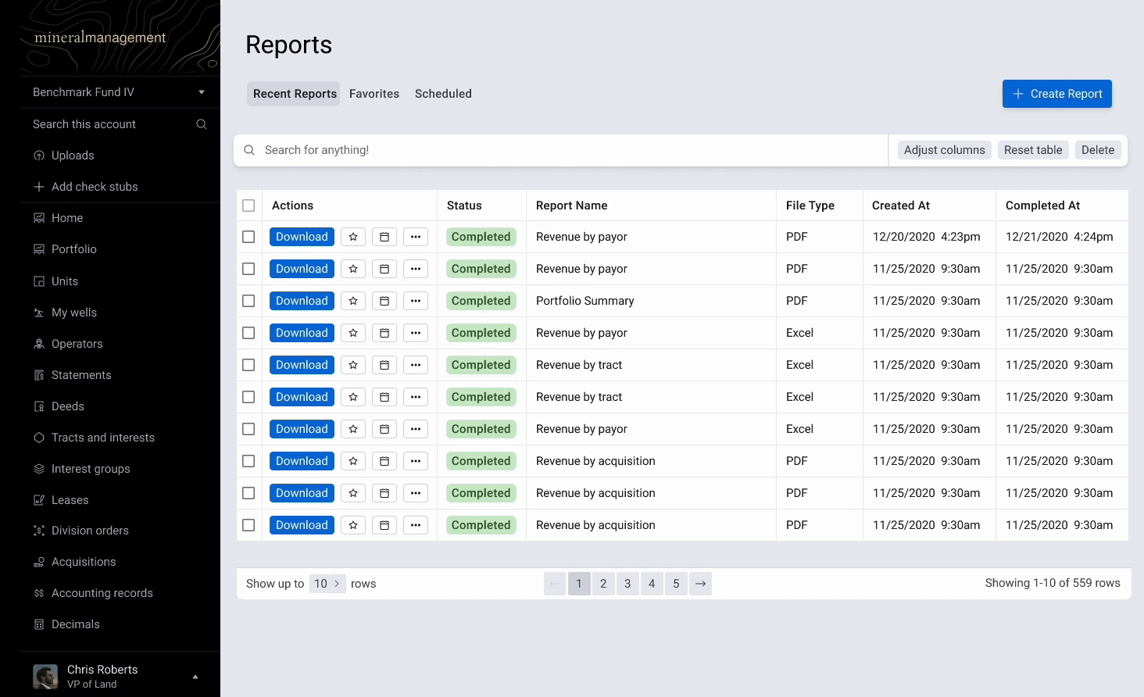Viewport: 1144px width, 697px height.
Task: Expand the Chris Roberts user menu arrow
Action: click(x=195, y=677)
